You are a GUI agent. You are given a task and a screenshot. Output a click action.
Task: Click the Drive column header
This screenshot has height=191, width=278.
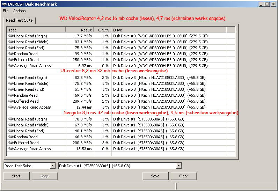pos(169,30)
